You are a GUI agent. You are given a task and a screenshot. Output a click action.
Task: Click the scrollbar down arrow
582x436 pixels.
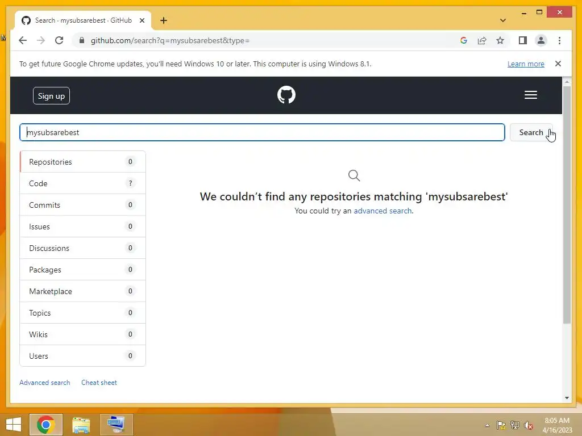[x=567, y=398]
